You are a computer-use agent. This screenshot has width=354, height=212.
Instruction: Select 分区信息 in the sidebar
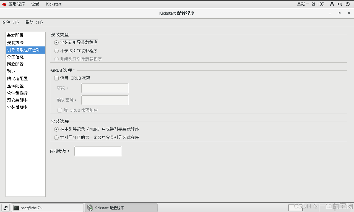click(25, 57)
